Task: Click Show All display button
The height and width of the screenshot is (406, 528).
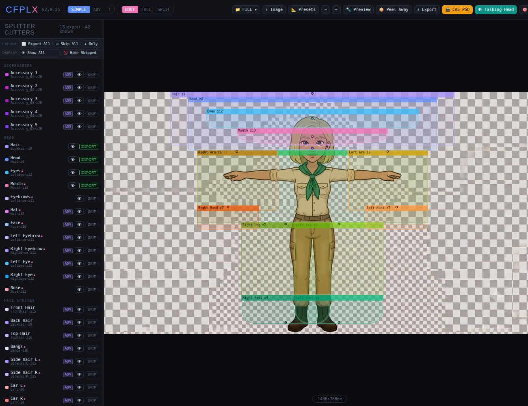Action: (39, 53)
